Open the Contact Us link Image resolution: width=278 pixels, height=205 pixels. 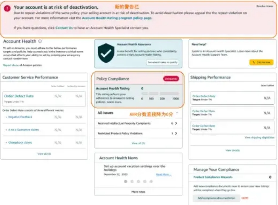[64, 28]
